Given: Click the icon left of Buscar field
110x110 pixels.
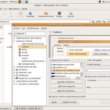Looking at the screenshot, I should coord(15,34).
